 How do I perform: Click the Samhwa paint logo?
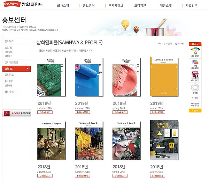coord(23,4)
